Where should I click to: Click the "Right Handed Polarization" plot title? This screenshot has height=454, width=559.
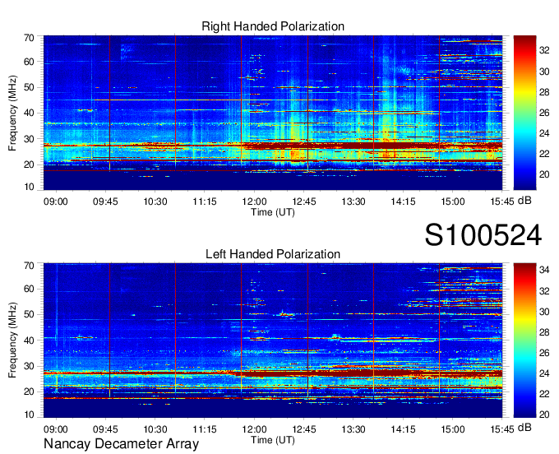(273, 26)
